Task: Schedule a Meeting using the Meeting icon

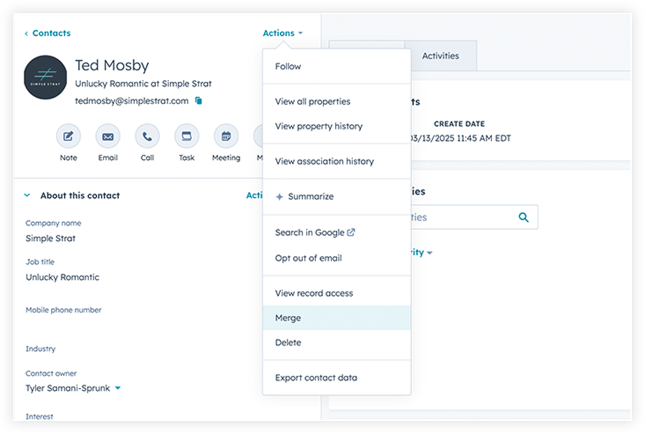Action: point(226,136)
